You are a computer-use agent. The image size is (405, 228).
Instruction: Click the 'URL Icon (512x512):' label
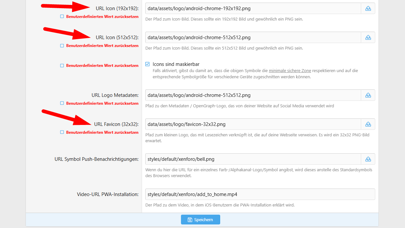click(117, 38)
